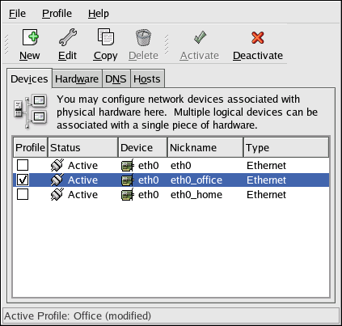Check the eth0_home profile checkbox
Viewport: 342px width, 326px height.
pos(23,194)
